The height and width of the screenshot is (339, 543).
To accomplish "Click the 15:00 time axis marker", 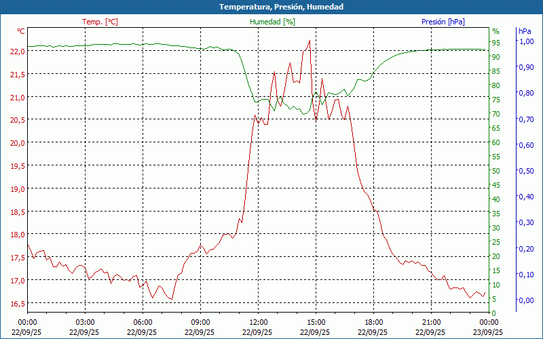I will (316, 322).
